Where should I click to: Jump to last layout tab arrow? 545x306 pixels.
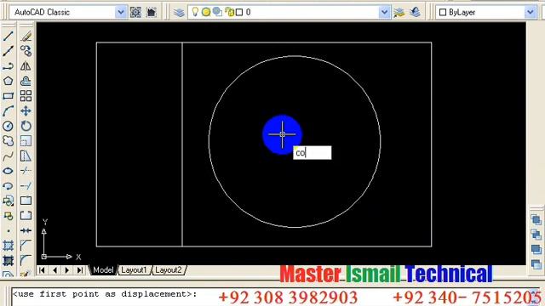[80, 270]
